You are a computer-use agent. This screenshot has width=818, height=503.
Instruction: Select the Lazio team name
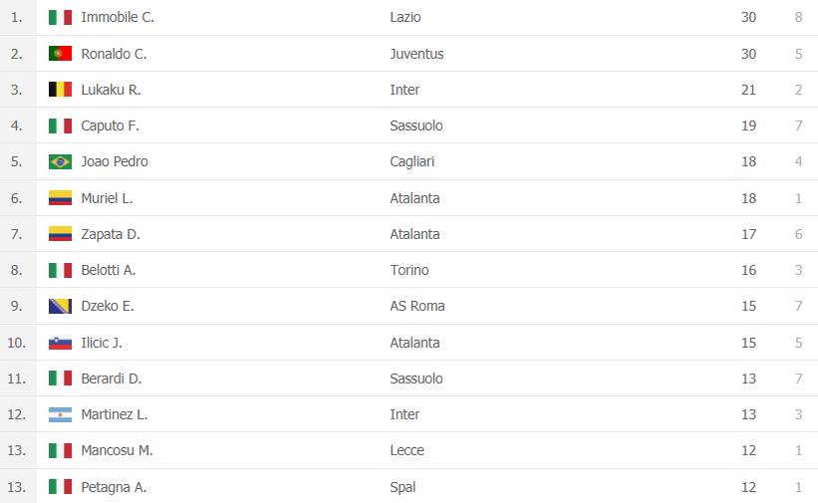click(405, 17)
